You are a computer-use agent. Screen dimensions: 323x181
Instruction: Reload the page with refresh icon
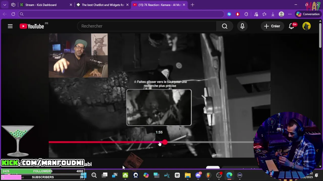[13, 14]
